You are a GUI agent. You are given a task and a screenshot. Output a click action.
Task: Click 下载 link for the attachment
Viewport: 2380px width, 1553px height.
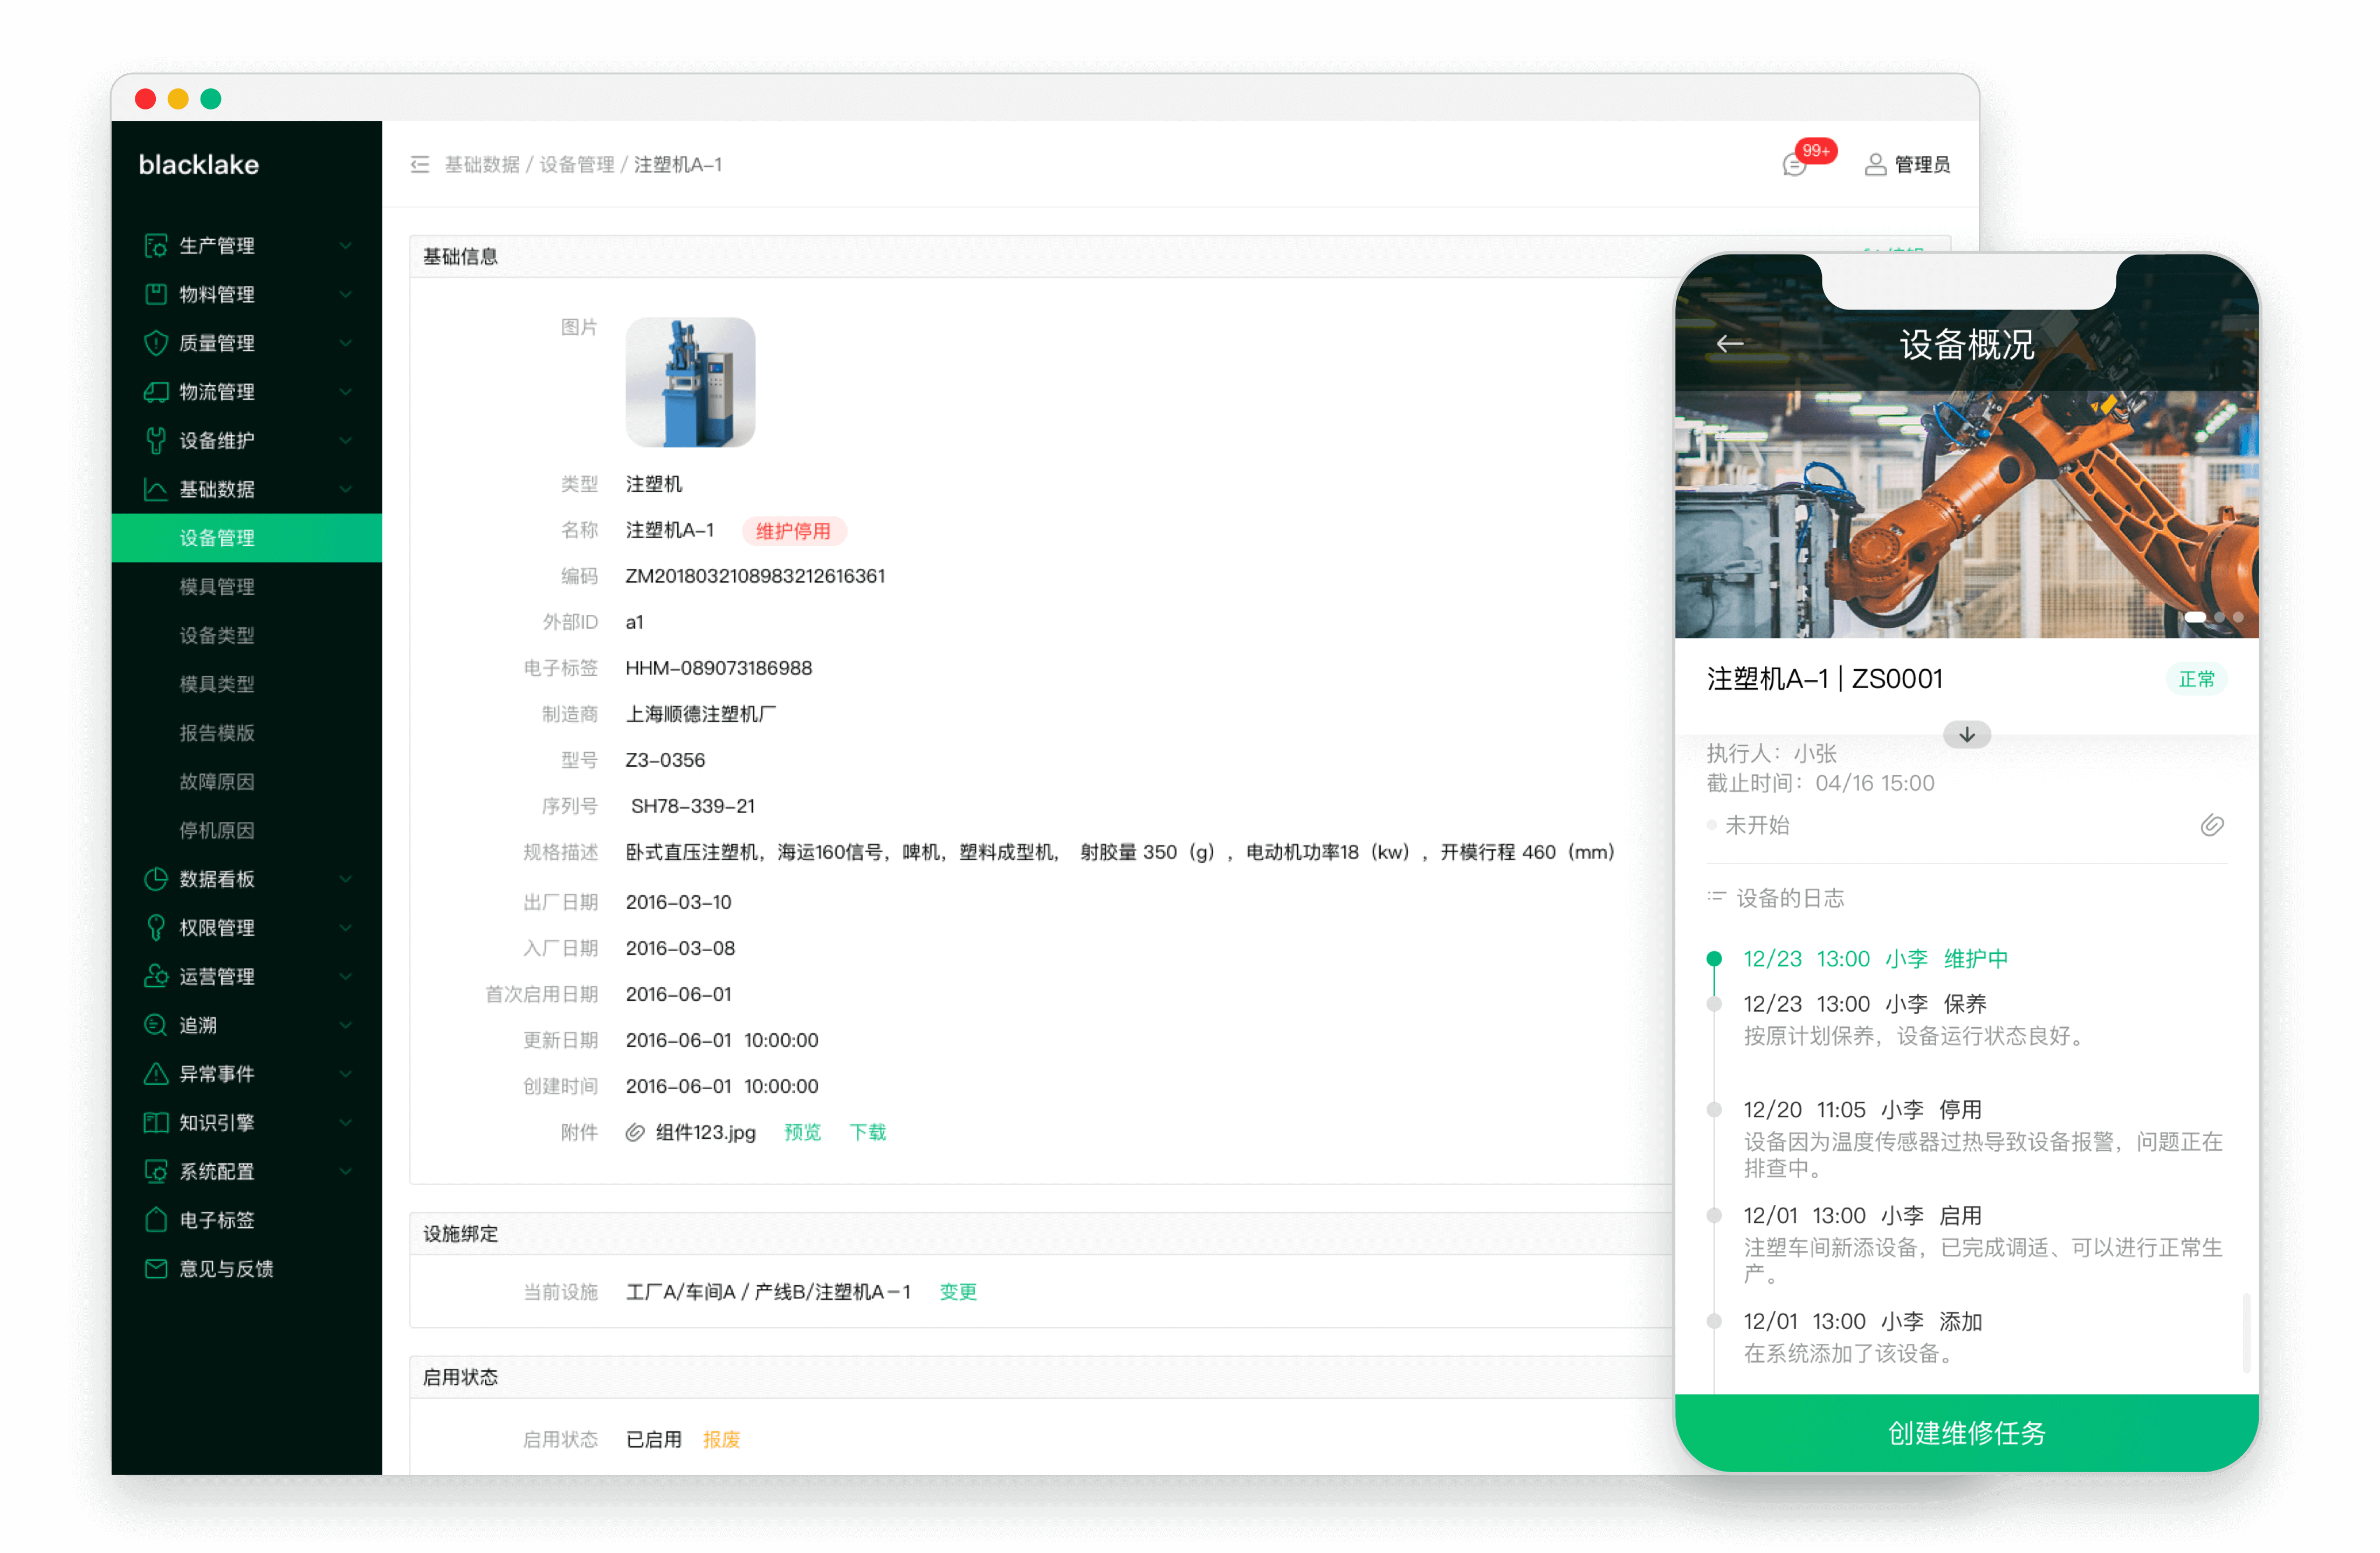click(868, 1133)
